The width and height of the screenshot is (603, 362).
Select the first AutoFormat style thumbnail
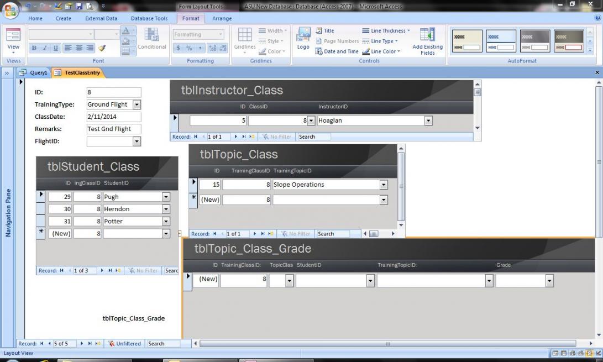coord(467,41)
